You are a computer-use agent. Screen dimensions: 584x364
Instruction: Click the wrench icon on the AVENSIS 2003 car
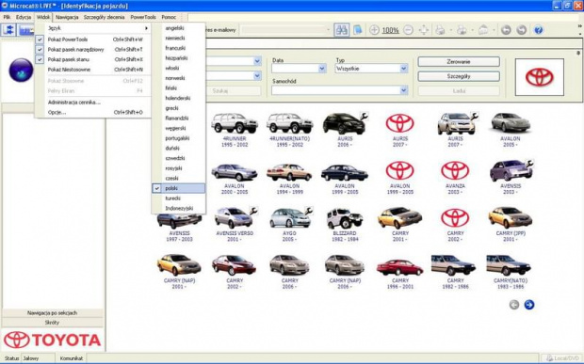tap(529, 163)
